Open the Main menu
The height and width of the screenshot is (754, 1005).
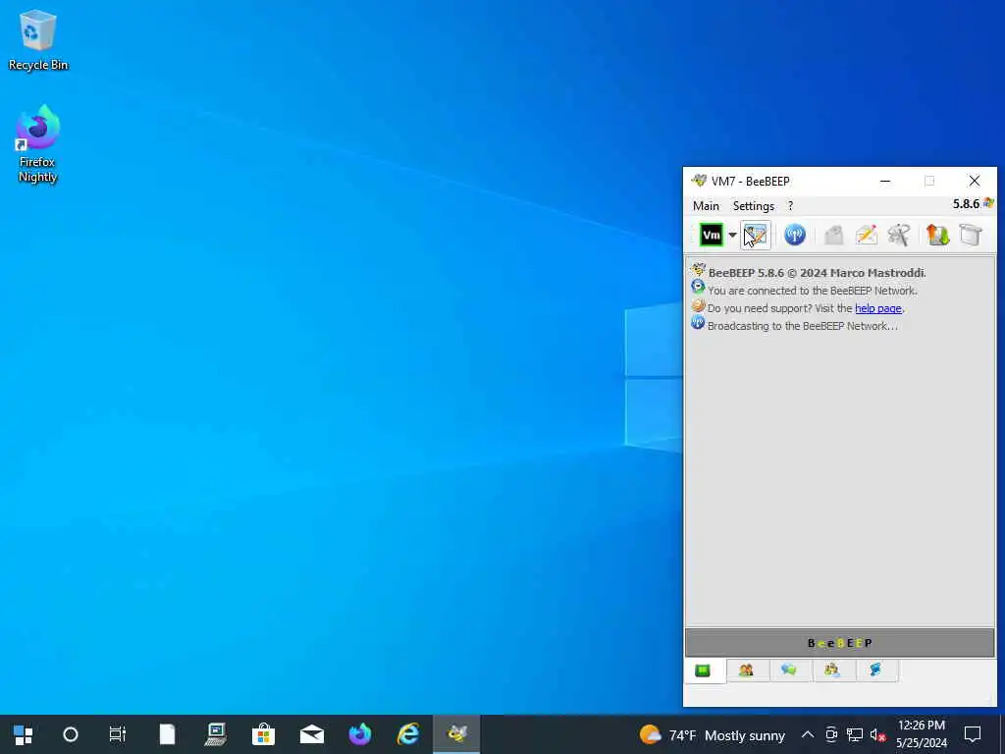[x=706, y=206]
